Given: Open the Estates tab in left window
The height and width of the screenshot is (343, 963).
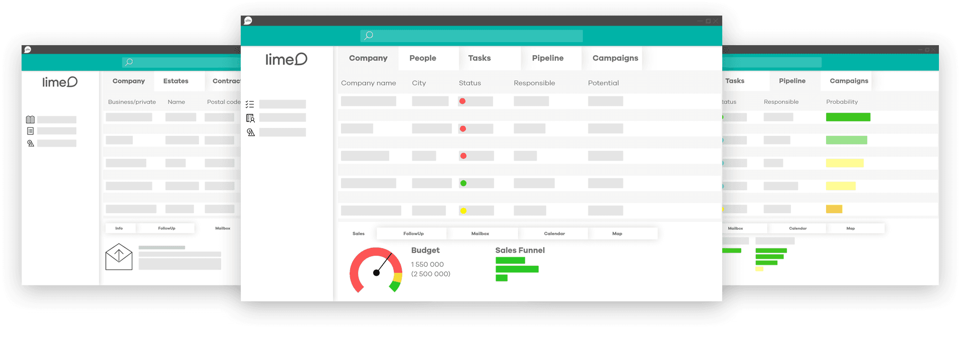Looking at the screenshot, I should [176, 81].
